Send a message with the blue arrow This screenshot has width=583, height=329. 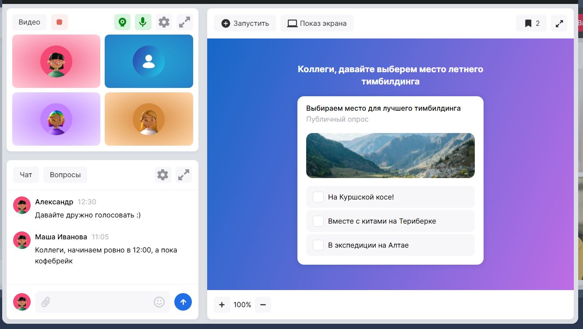tap(183, 301)
